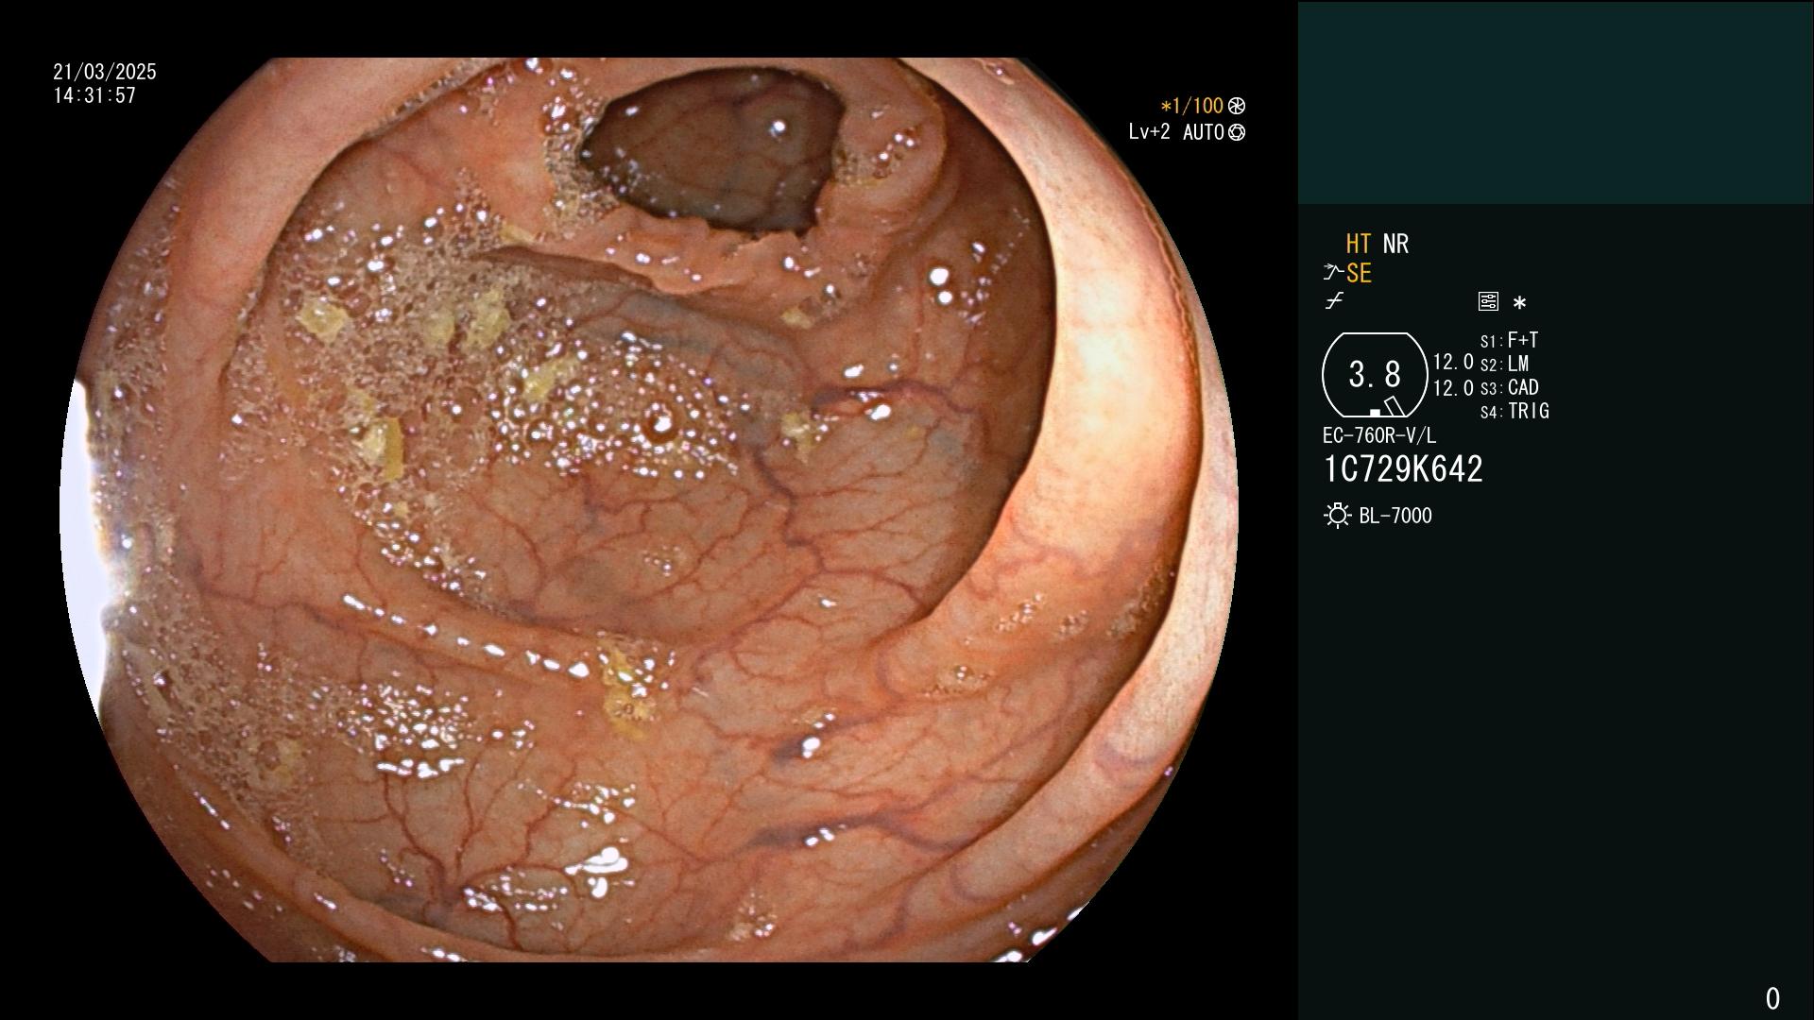Click switch assignment S4: TRIG

tap(1515, 411)
